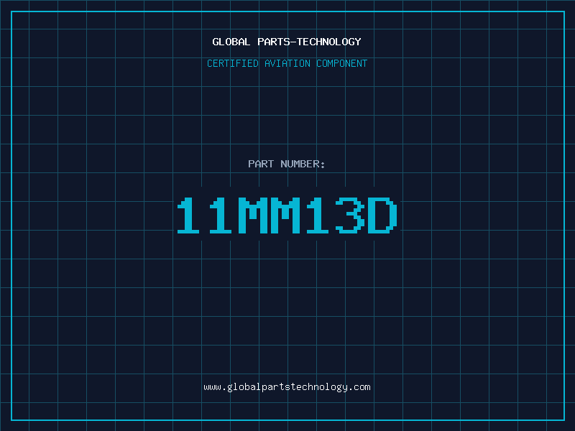Click the letter D ending the part number

pos(382,215)
